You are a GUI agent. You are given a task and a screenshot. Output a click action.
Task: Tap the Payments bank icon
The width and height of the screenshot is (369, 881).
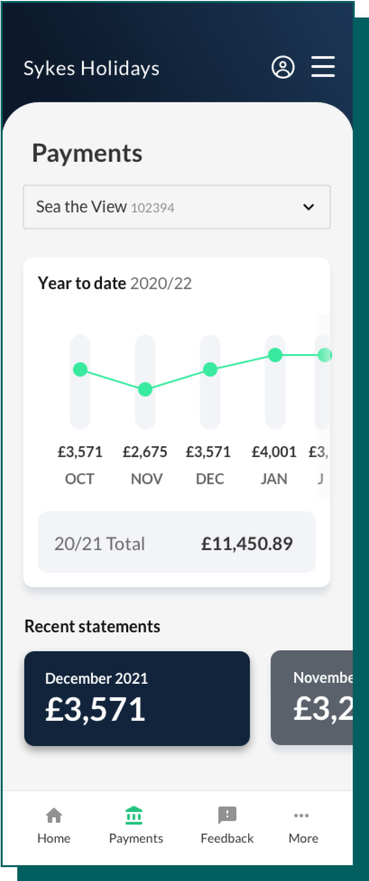coord(134,816)
